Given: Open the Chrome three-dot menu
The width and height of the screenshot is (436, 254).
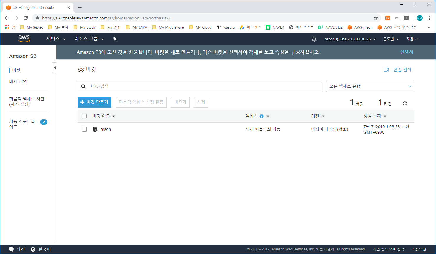Looking at the screenshot, I should pyautogui.click(x=429, y=18).
